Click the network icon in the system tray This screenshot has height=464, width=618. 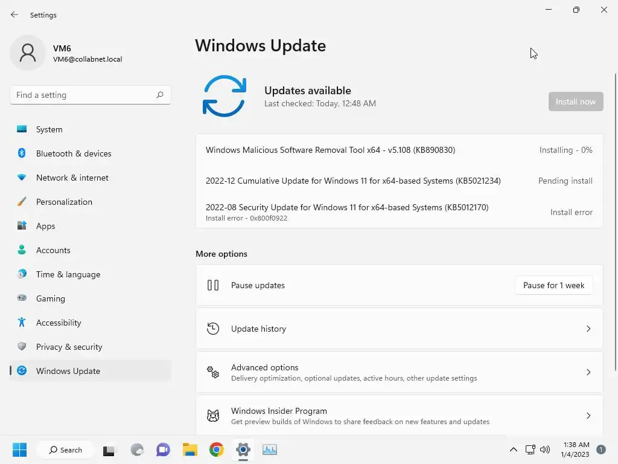click(x=530, y=449)
